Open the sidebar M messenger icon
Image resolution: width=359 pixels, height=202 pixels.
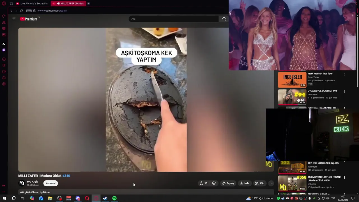click(4, 35)
